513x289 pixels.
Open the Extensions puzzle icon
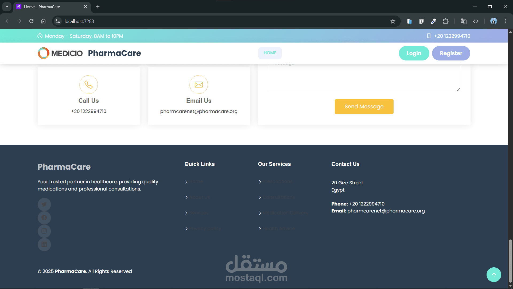tap(446, 21)
